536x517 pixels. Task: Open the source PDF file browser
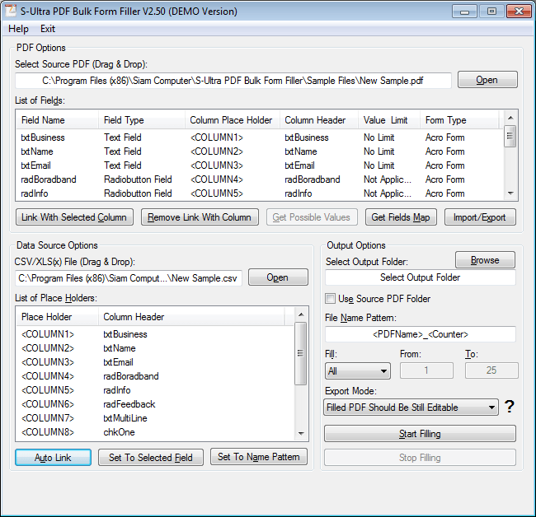tap(487, 80)
